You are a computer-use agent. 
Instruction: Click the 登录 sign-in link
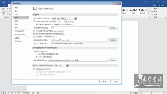[154, 5]
